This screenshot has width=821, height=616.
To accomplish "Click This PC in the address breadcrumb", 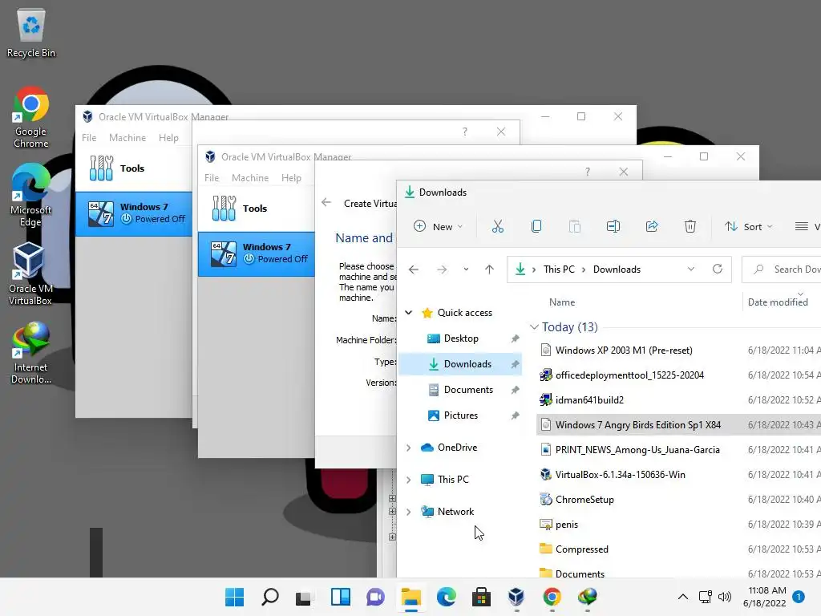I will 559,269.
